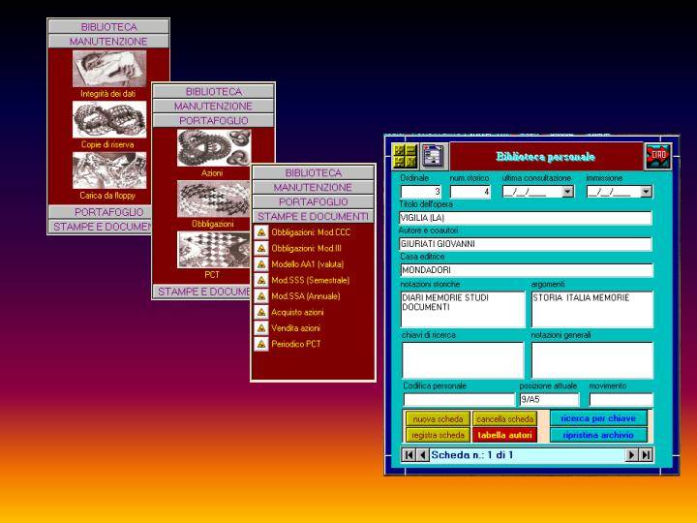Click the Periodico PCT text

tap(296, 344)
